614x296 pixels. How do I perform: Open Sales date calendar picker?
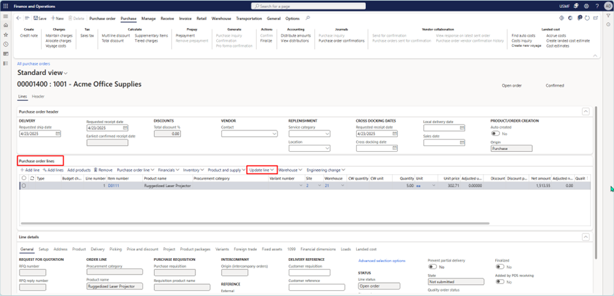click(x=462, y=143)
